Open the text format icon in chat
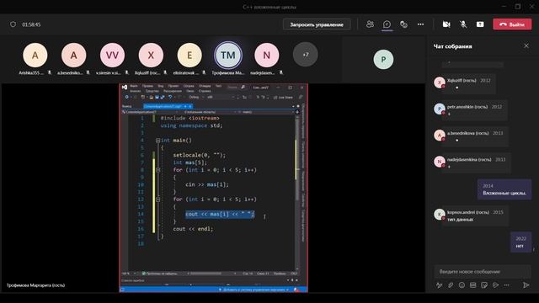The image size is (539, 303). (x=439, y=284)
